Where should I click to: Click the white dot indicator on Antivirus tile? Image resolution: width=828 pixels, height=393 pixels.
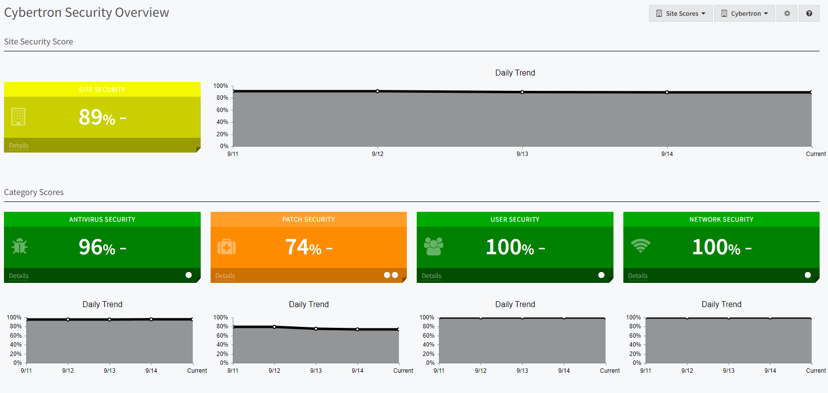pos(188,275)
